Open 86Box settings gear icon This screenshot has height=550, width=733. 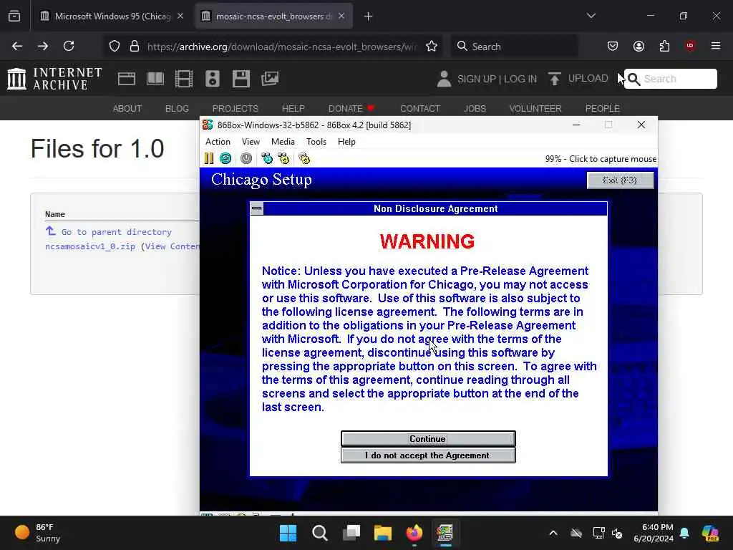[304, 158]
